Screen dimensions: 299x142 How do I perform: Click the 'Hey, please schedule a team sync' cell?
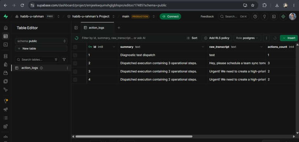point(236,63)
